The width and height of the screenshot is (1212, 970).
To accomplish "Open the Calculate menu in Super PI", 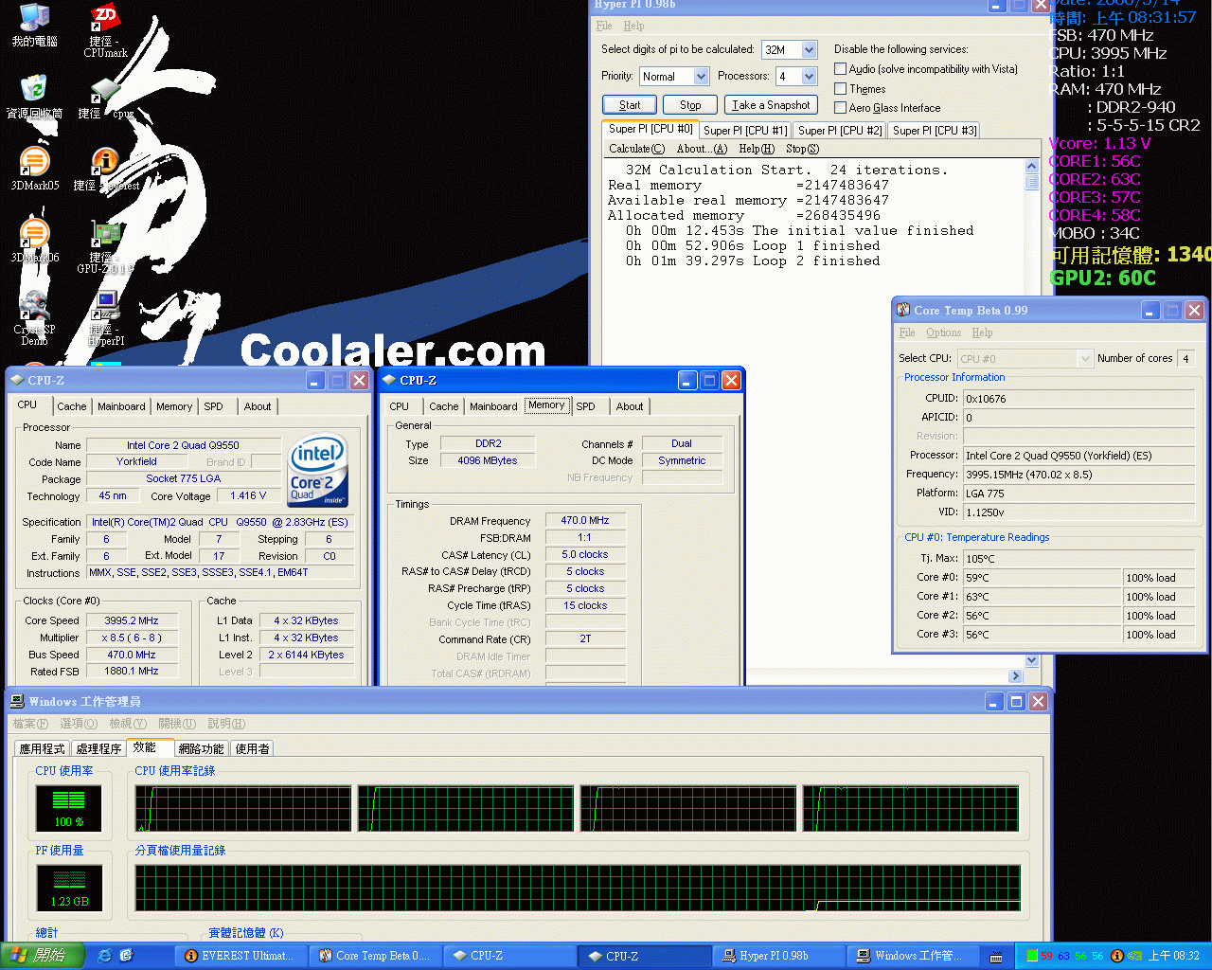I will point(636,149).
